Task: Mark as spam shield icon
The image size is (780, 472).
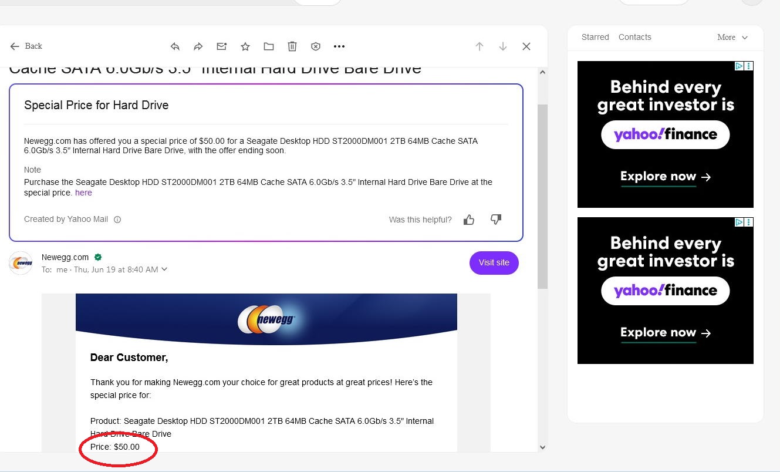Action: pyautogui.click(x=316, y=46)
